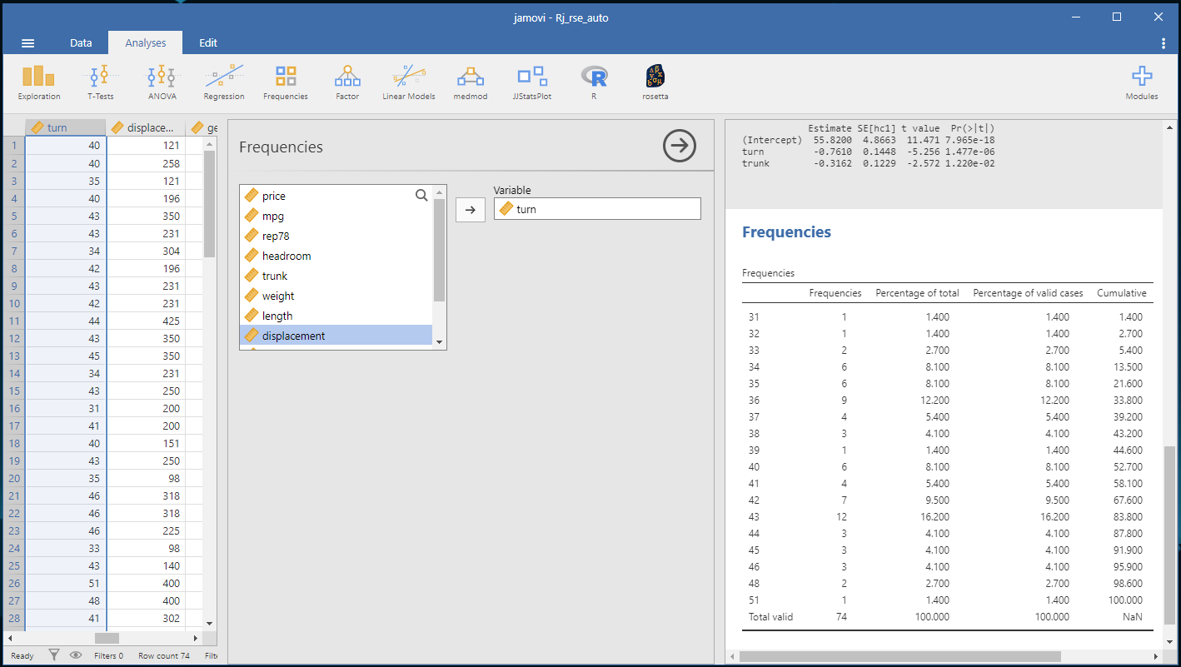Open the Regression analysis menu
The image size is (1181, 667).
(224, 83)
